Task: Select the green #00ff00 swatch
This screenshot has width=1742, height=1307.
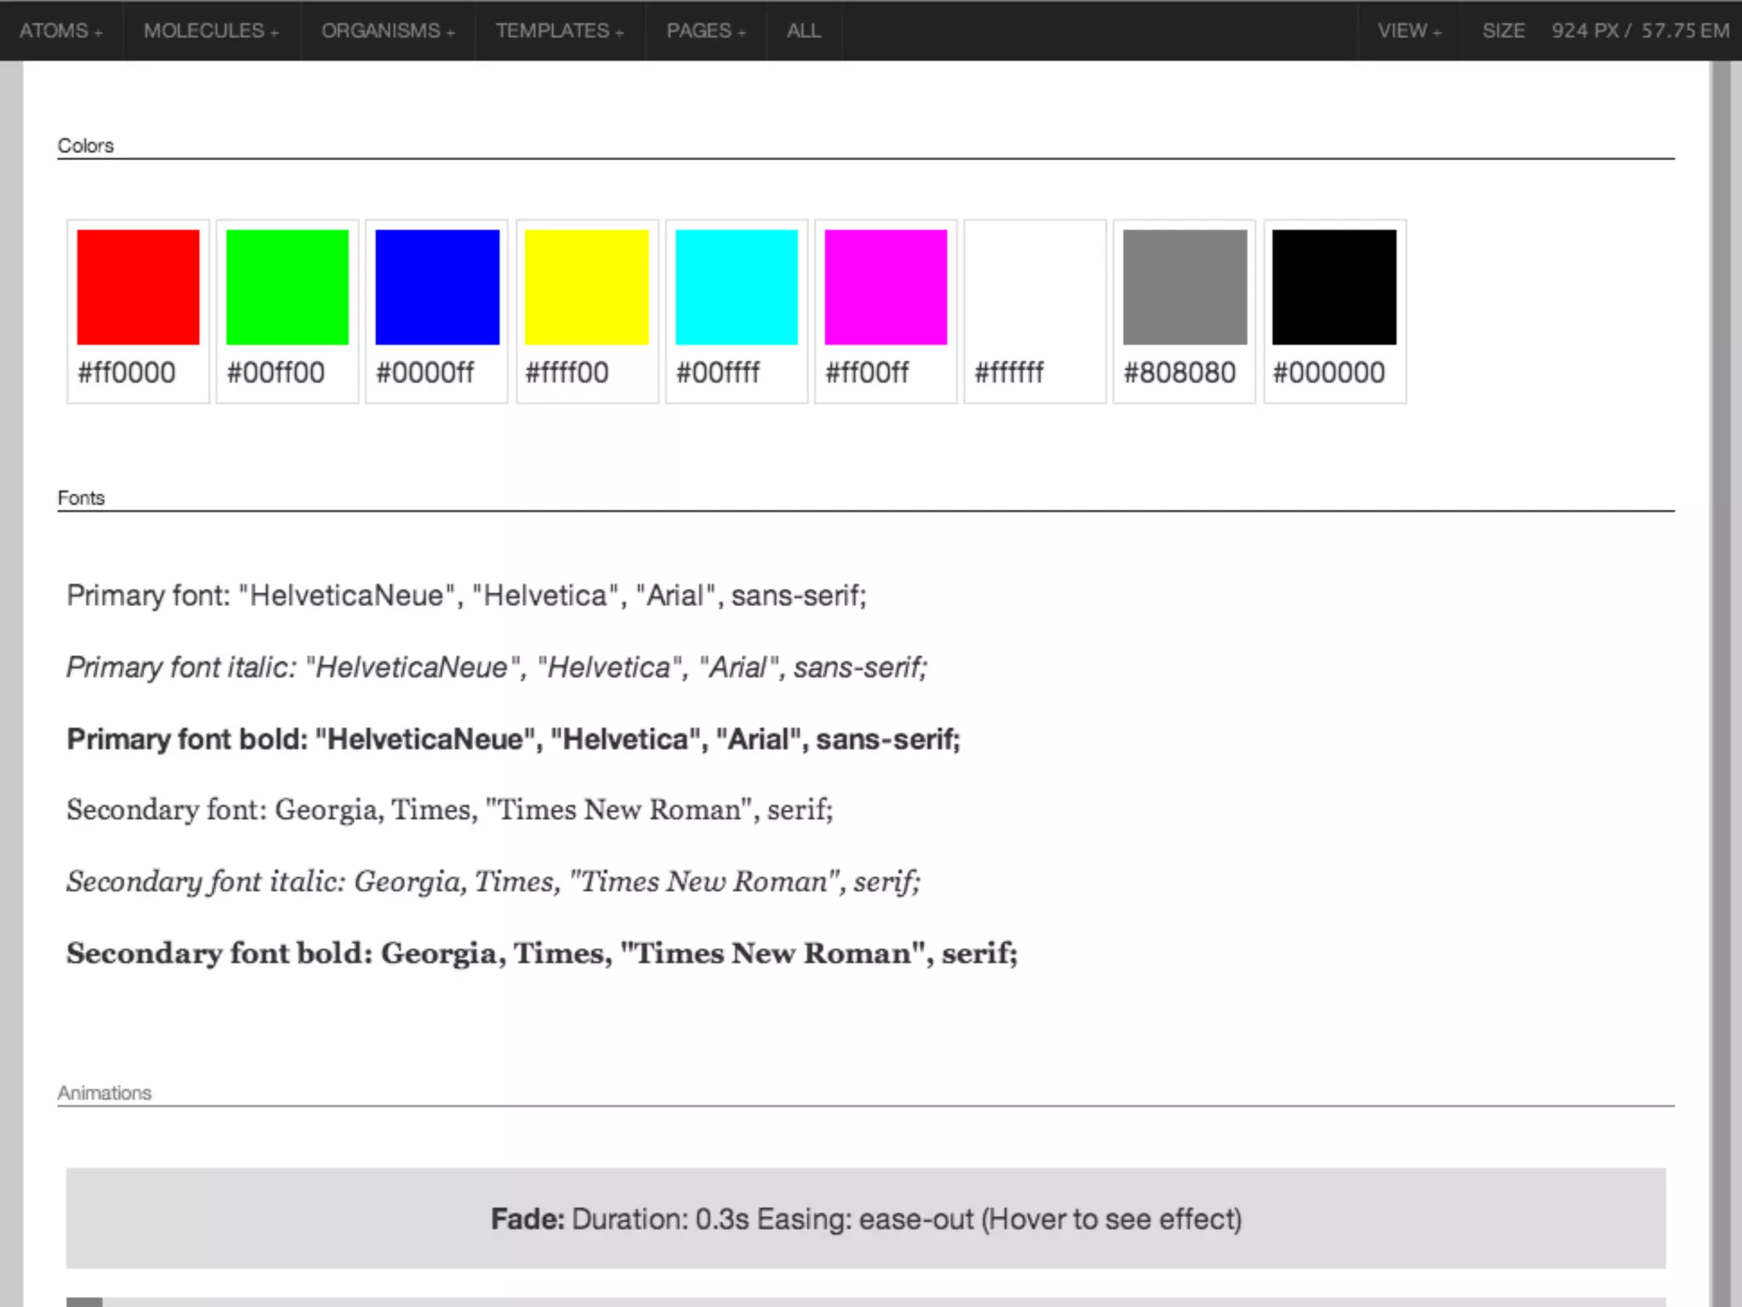Action: point(287,287)
